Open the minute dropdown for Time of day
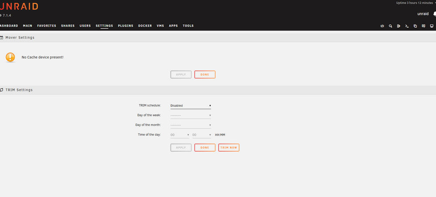Screen dimensions: 436x197 point(201,135)
